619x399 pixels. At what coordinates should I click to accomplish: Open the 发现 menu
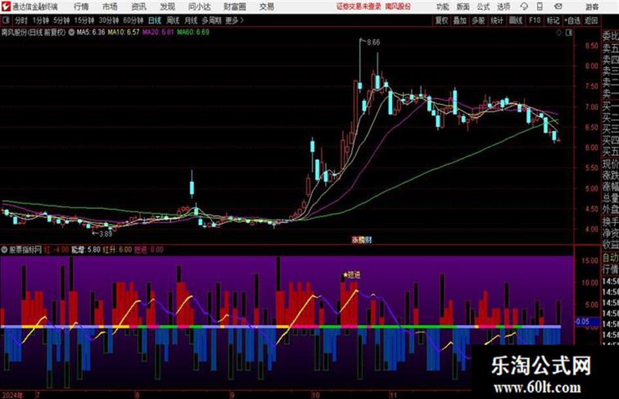click(x=168, y=7)
